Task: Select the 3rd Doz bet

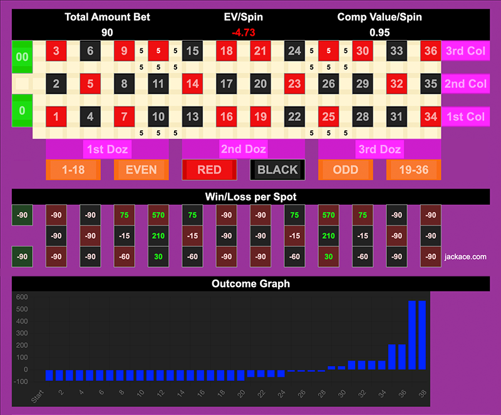Action: (x=380, y=149)
